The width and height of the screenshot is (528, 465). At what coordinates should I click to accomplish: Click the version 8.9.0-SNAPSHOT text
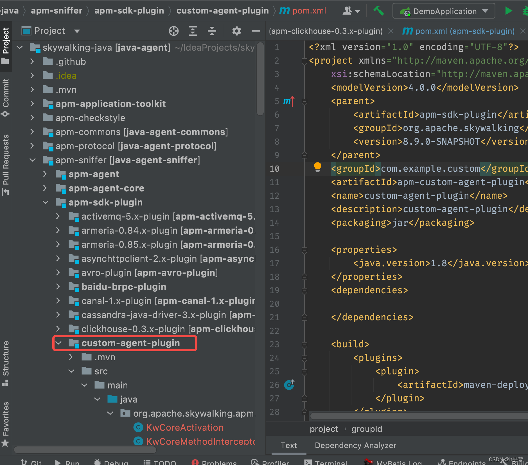pos(441,142)
